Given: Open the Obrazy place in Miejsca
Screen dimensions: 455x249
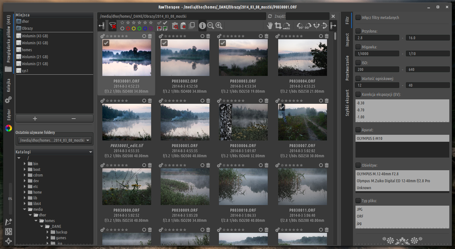Looking at the screenshot, I should point(54,28).
